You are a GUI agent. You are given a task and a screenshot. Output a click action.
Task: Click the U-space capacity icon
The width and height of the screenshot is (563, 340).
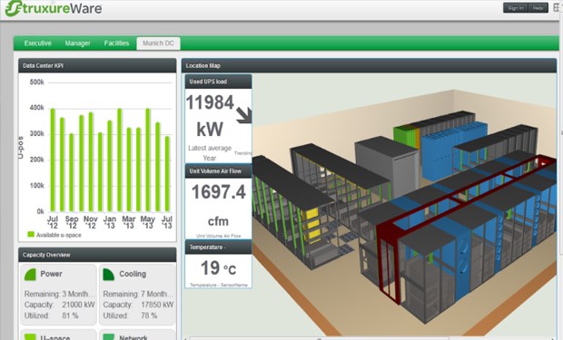30,336
